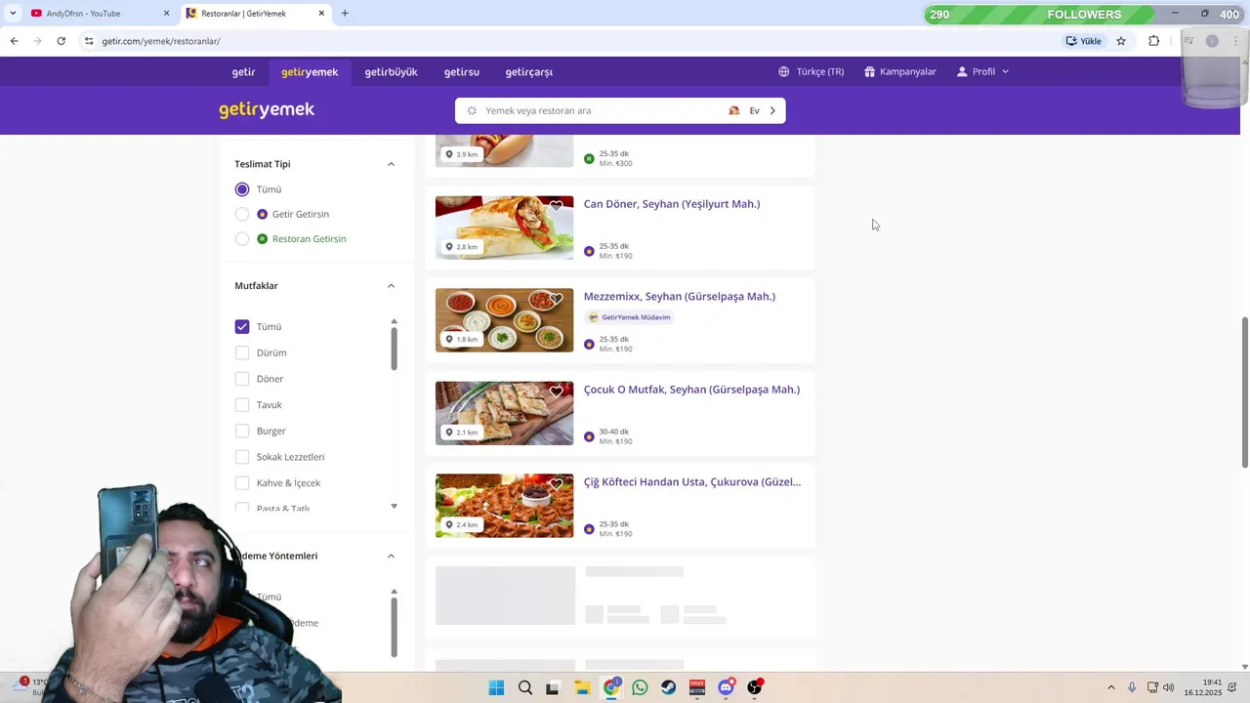Favorite Çiğ Köfteci Handan Usta heart icon
1250x703 pixels.
[556, 484]
